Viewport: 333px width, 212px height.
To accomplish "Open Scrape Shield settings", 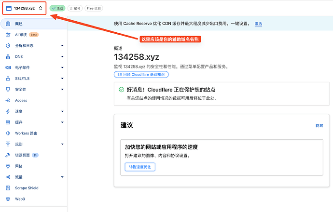I will tap(34, 188).
